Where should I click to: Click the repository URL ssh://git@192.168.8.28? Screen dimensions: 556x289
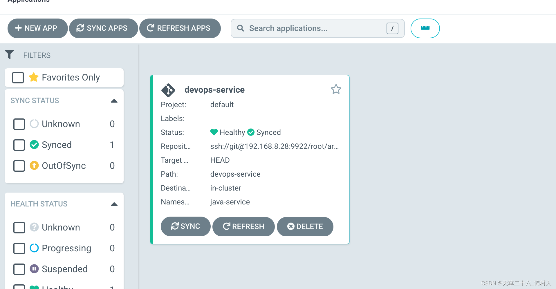tap(275, 146)
